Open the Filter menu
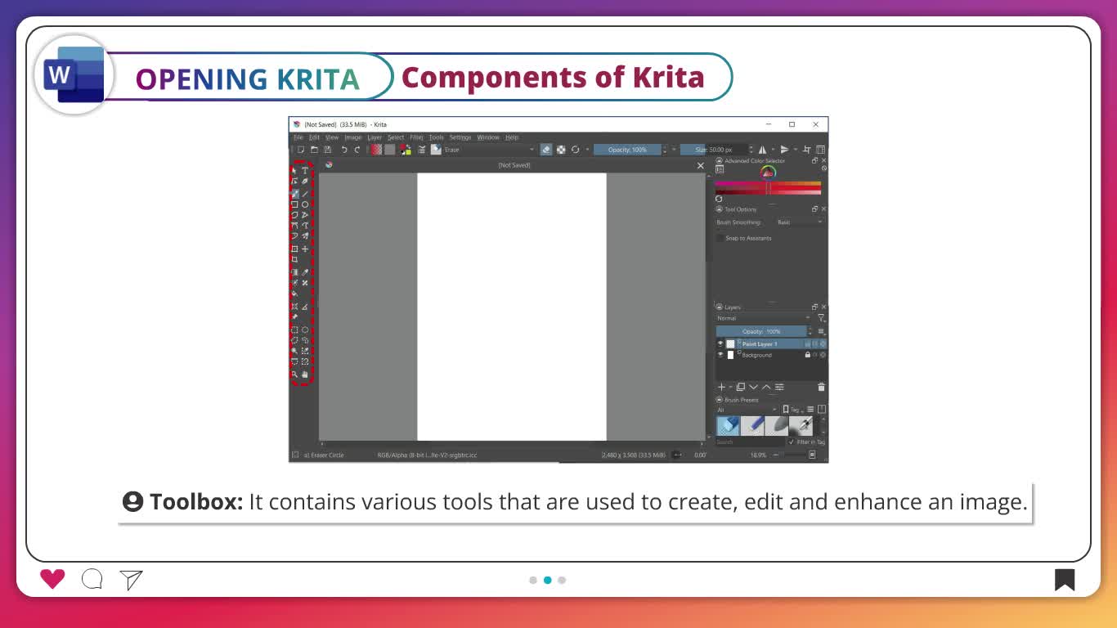Image resolution: width=1117 pixels, height=628 pixels. 416,137
